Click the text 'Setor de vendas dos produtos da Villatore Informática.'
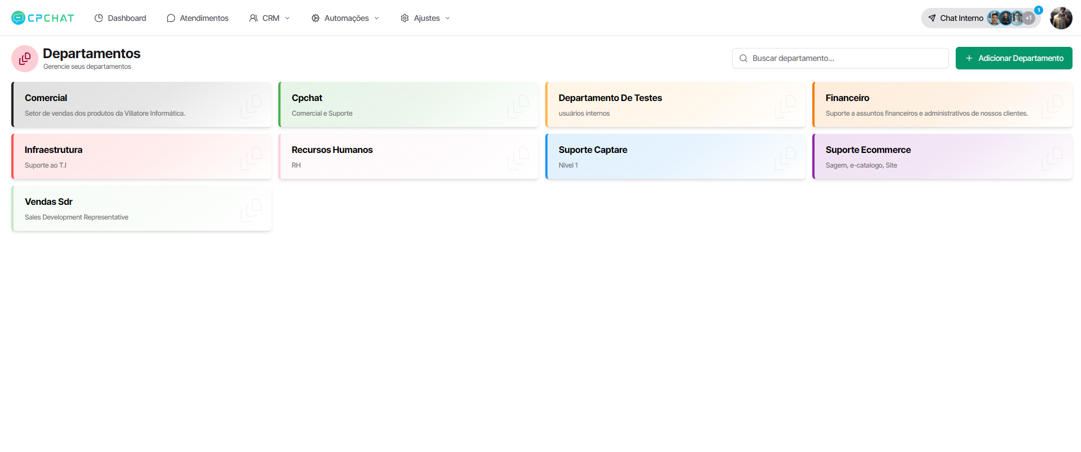 (x=105, y=113)
